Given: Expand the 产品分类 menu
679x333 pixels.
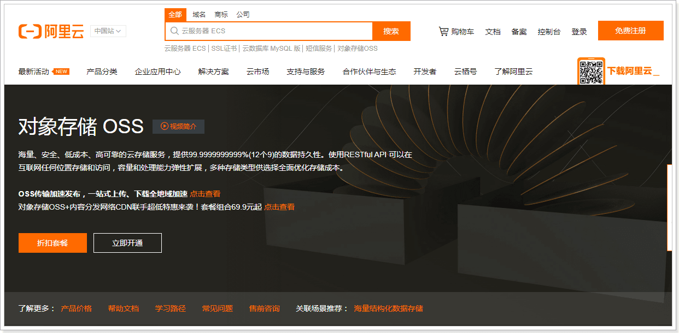Looking at the screenshot, I should tap(102, 72).
